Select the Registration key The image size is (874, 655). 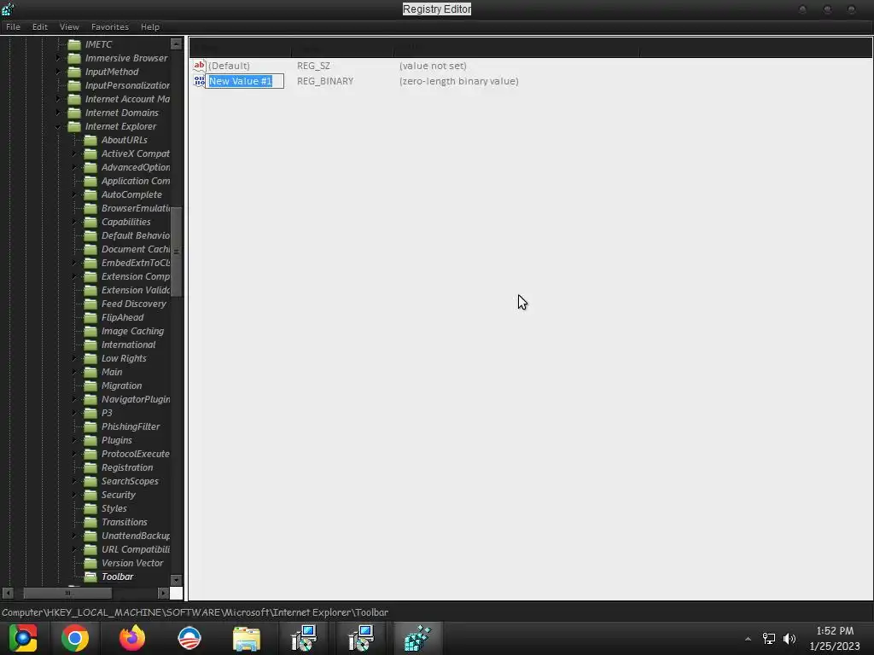[x=127, y=468]
